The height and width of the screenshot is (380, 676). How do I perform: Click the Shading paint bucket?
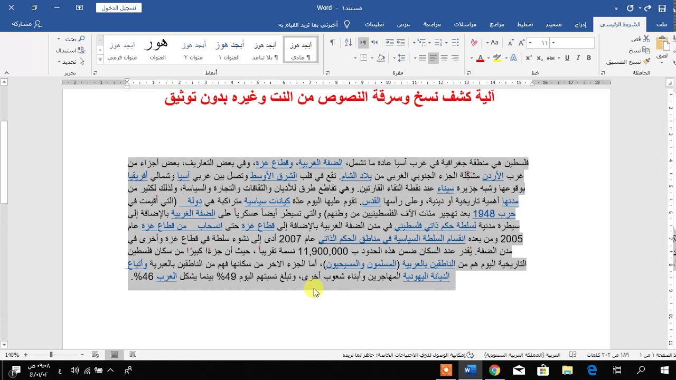pos(381,58)
